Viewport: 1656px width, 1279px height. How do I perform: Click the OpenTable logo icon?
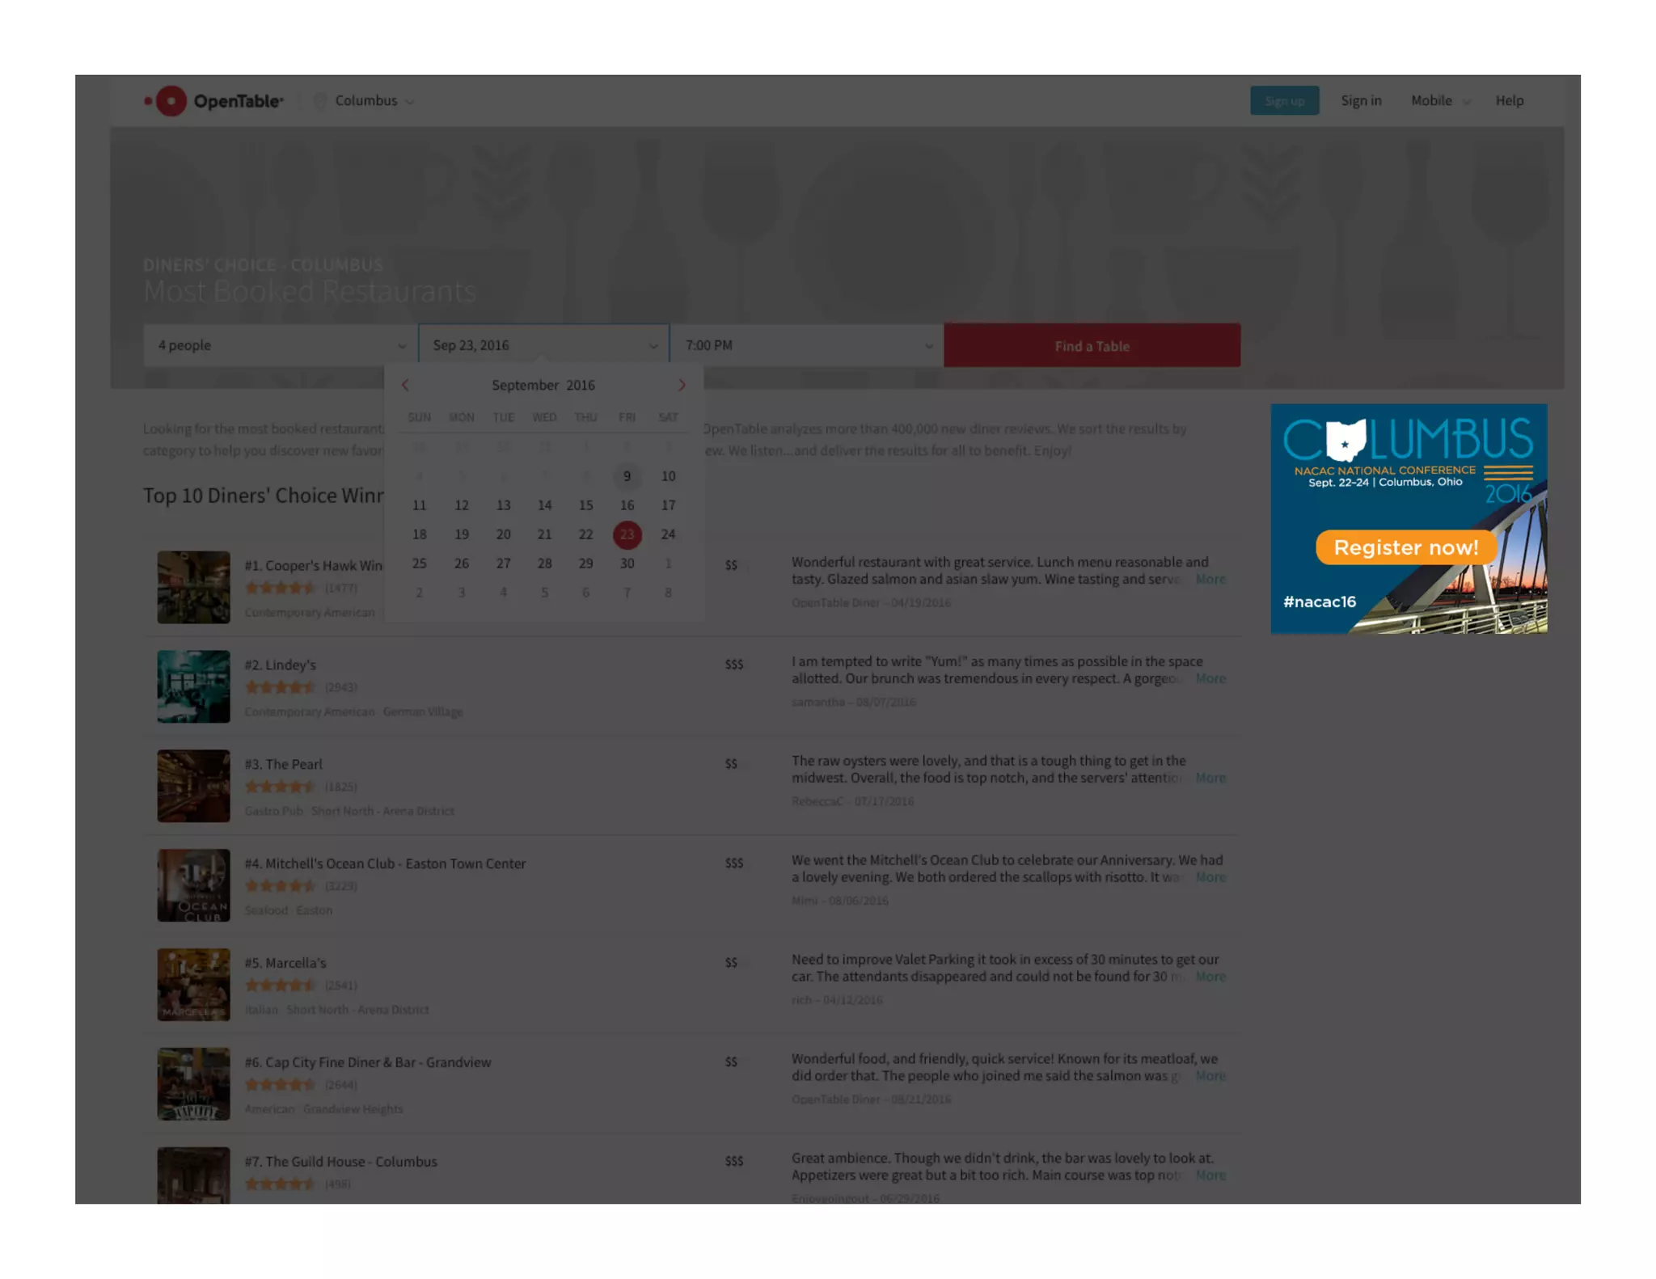tap(171, 101)
